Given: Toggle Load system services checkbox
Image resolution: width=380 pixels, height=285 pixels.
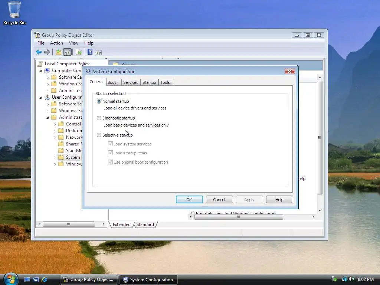Looking at the screenshot, I should (x=110, y=144).
